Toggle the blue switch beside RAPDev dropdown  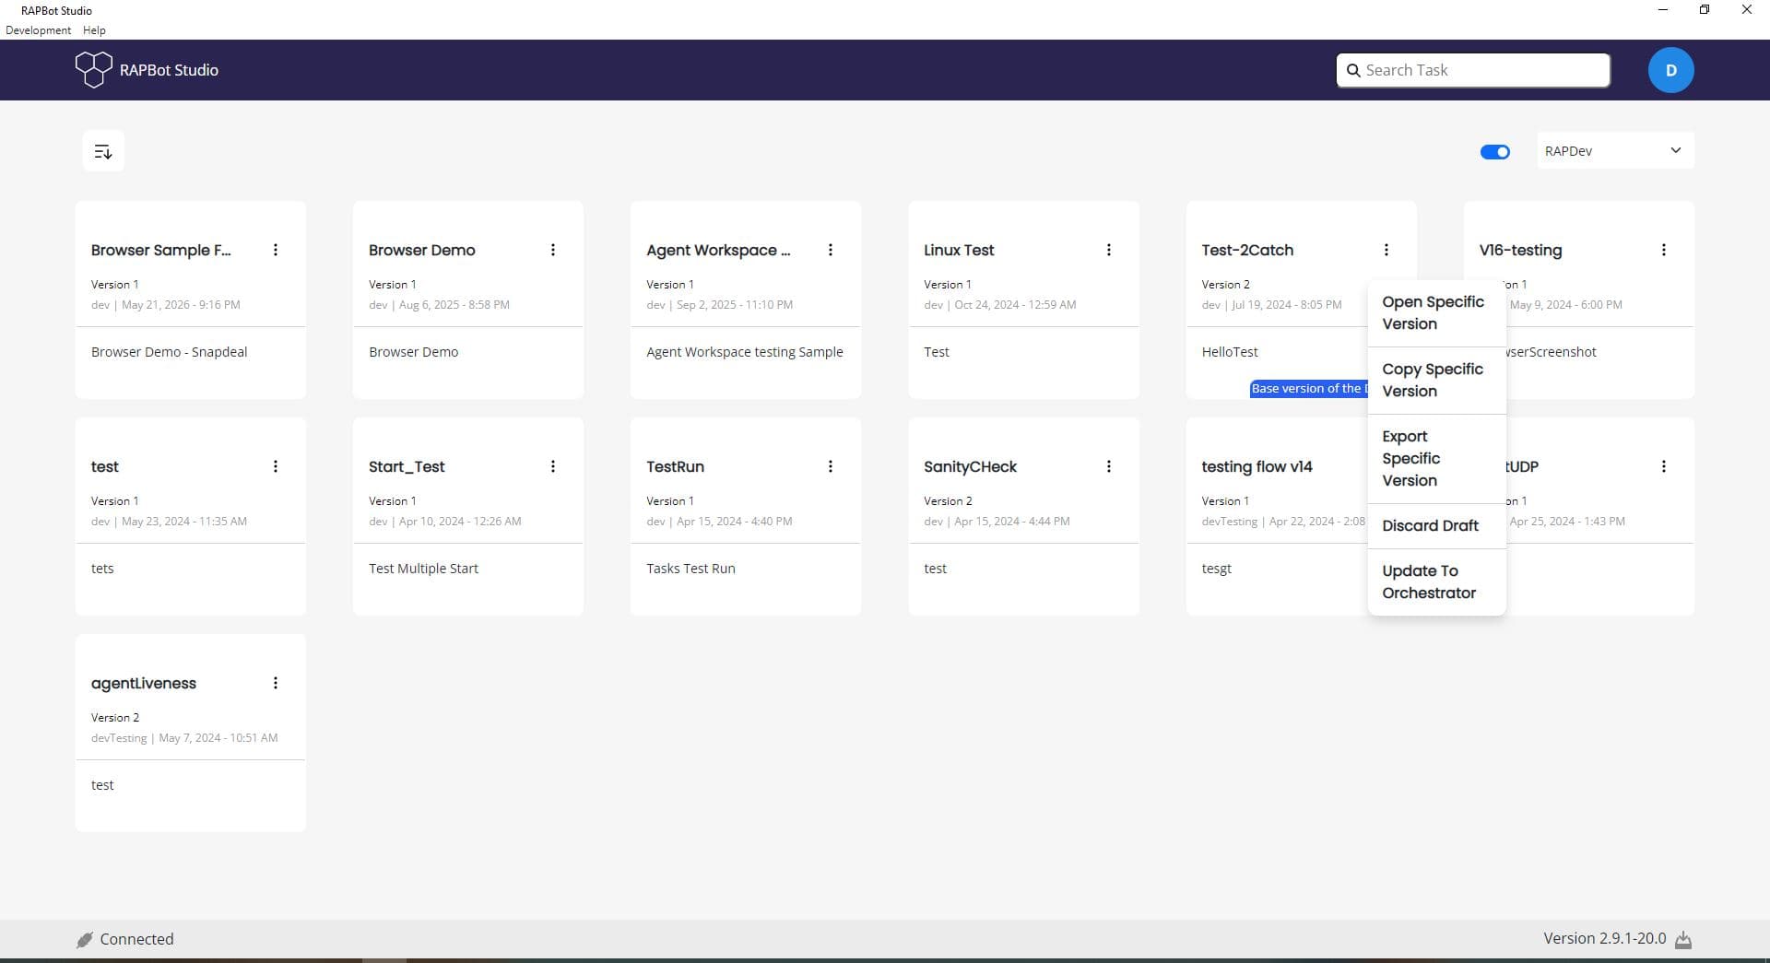1494,152
